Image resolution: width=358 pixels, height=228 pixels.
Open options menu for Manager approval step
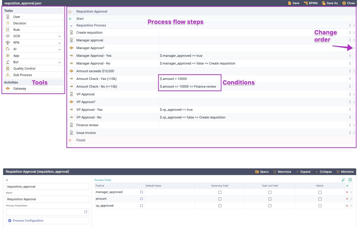pos(350,40)
